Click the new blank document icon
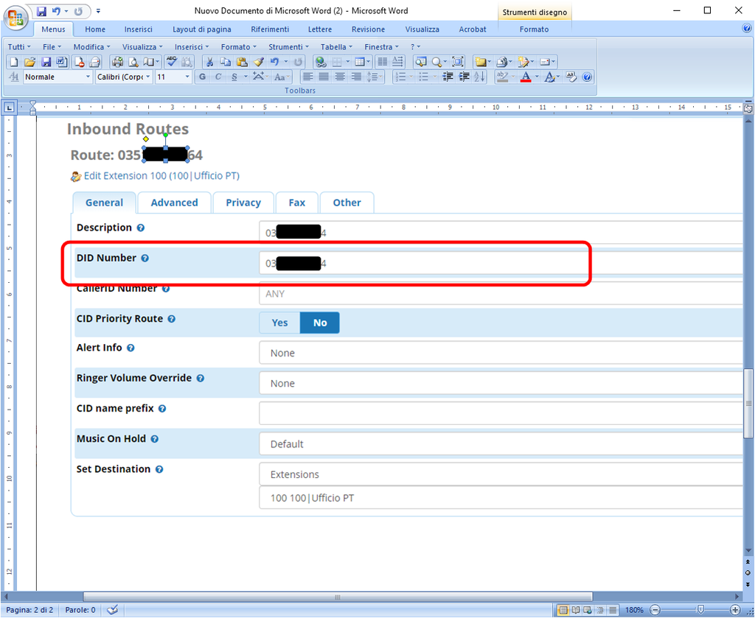This screenshot has width=755, height=618. (x=14, y=62)
